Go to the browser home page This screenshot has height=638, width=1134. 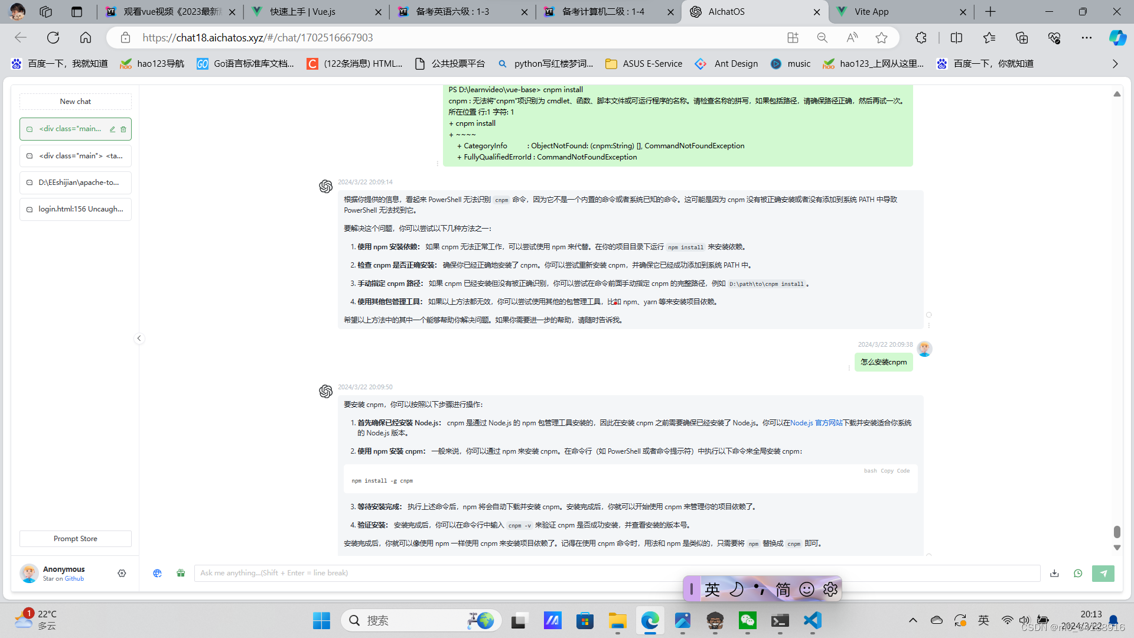[86, 38]
